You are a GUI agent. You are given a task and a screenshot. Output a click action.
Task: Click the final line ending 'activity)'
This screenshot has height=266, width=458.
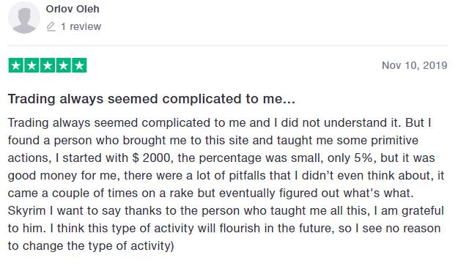click(91, 246)
